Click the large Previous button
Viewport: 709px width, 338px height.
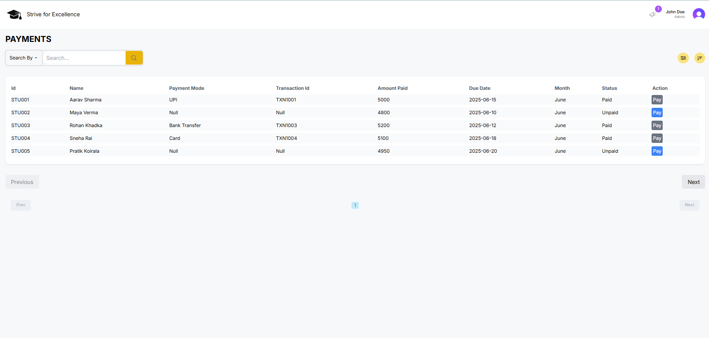pyautogui.click(x=22, y=182)
